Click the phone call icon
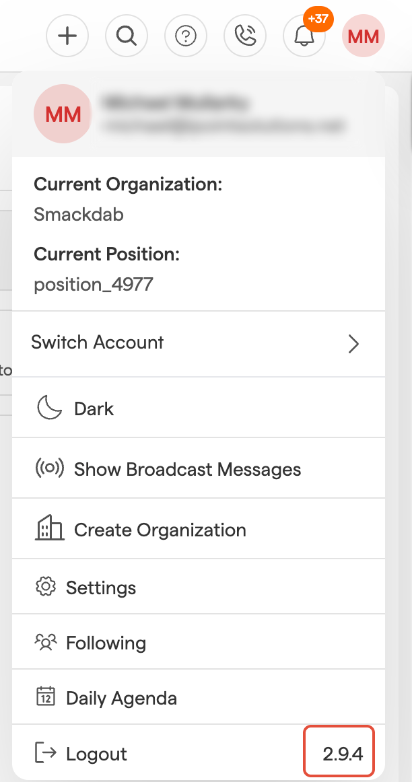 [245, 36]
